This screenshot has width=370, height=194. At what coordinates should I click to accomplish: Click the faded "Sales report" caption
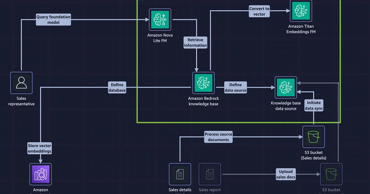[x=210, y=190]
